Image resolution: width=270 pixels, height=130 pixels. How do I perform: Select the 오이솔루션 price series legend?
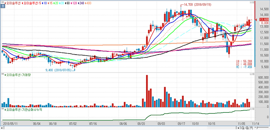(x=13, y=3)
